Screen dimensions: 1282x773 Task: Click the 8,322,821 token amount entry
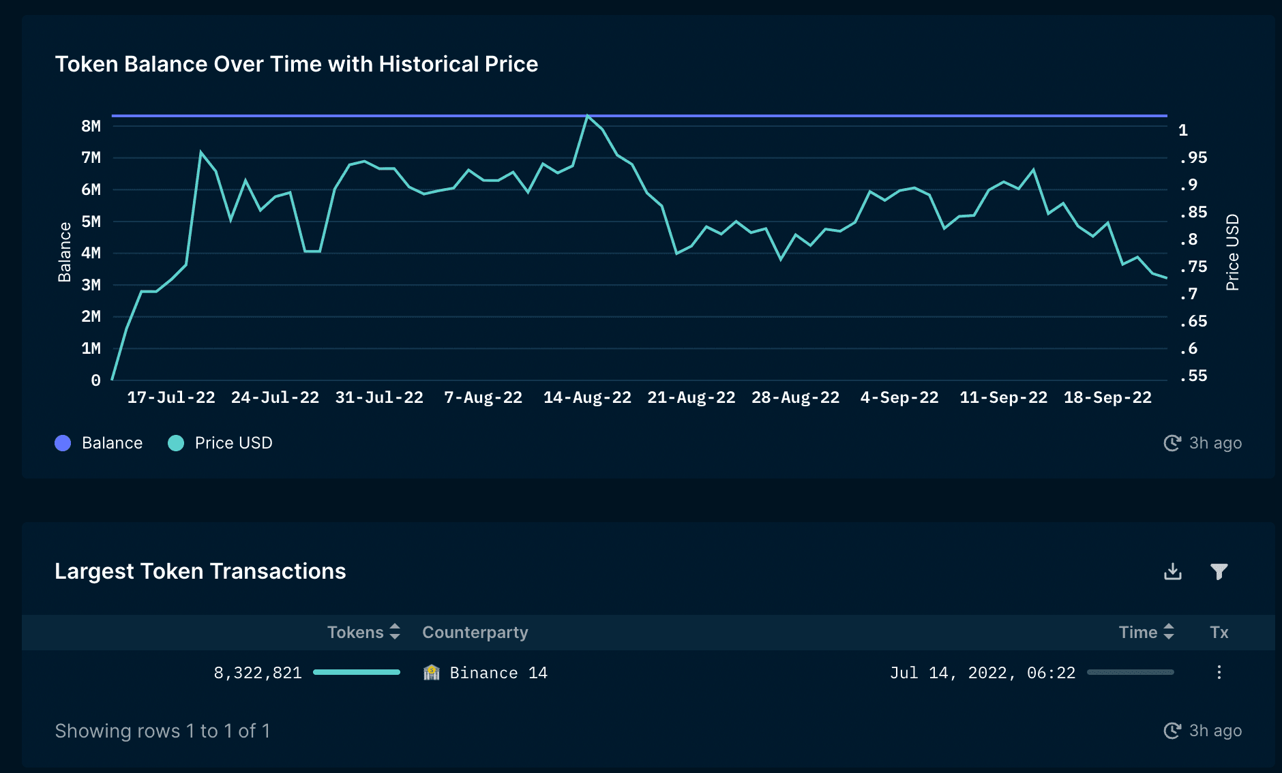258,672
